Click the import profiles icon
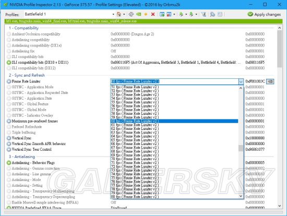This screenshot has height=216, width=287. 192,14
